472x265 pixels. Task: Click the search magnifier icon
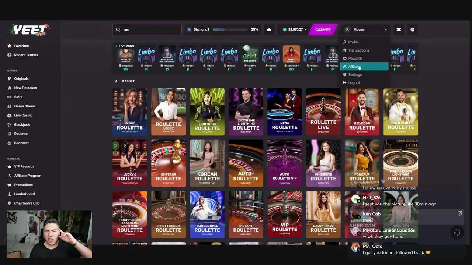118,29
